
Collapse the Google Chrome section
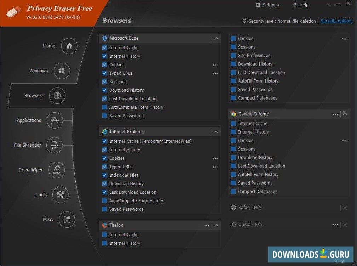click(x=345, y=114)
